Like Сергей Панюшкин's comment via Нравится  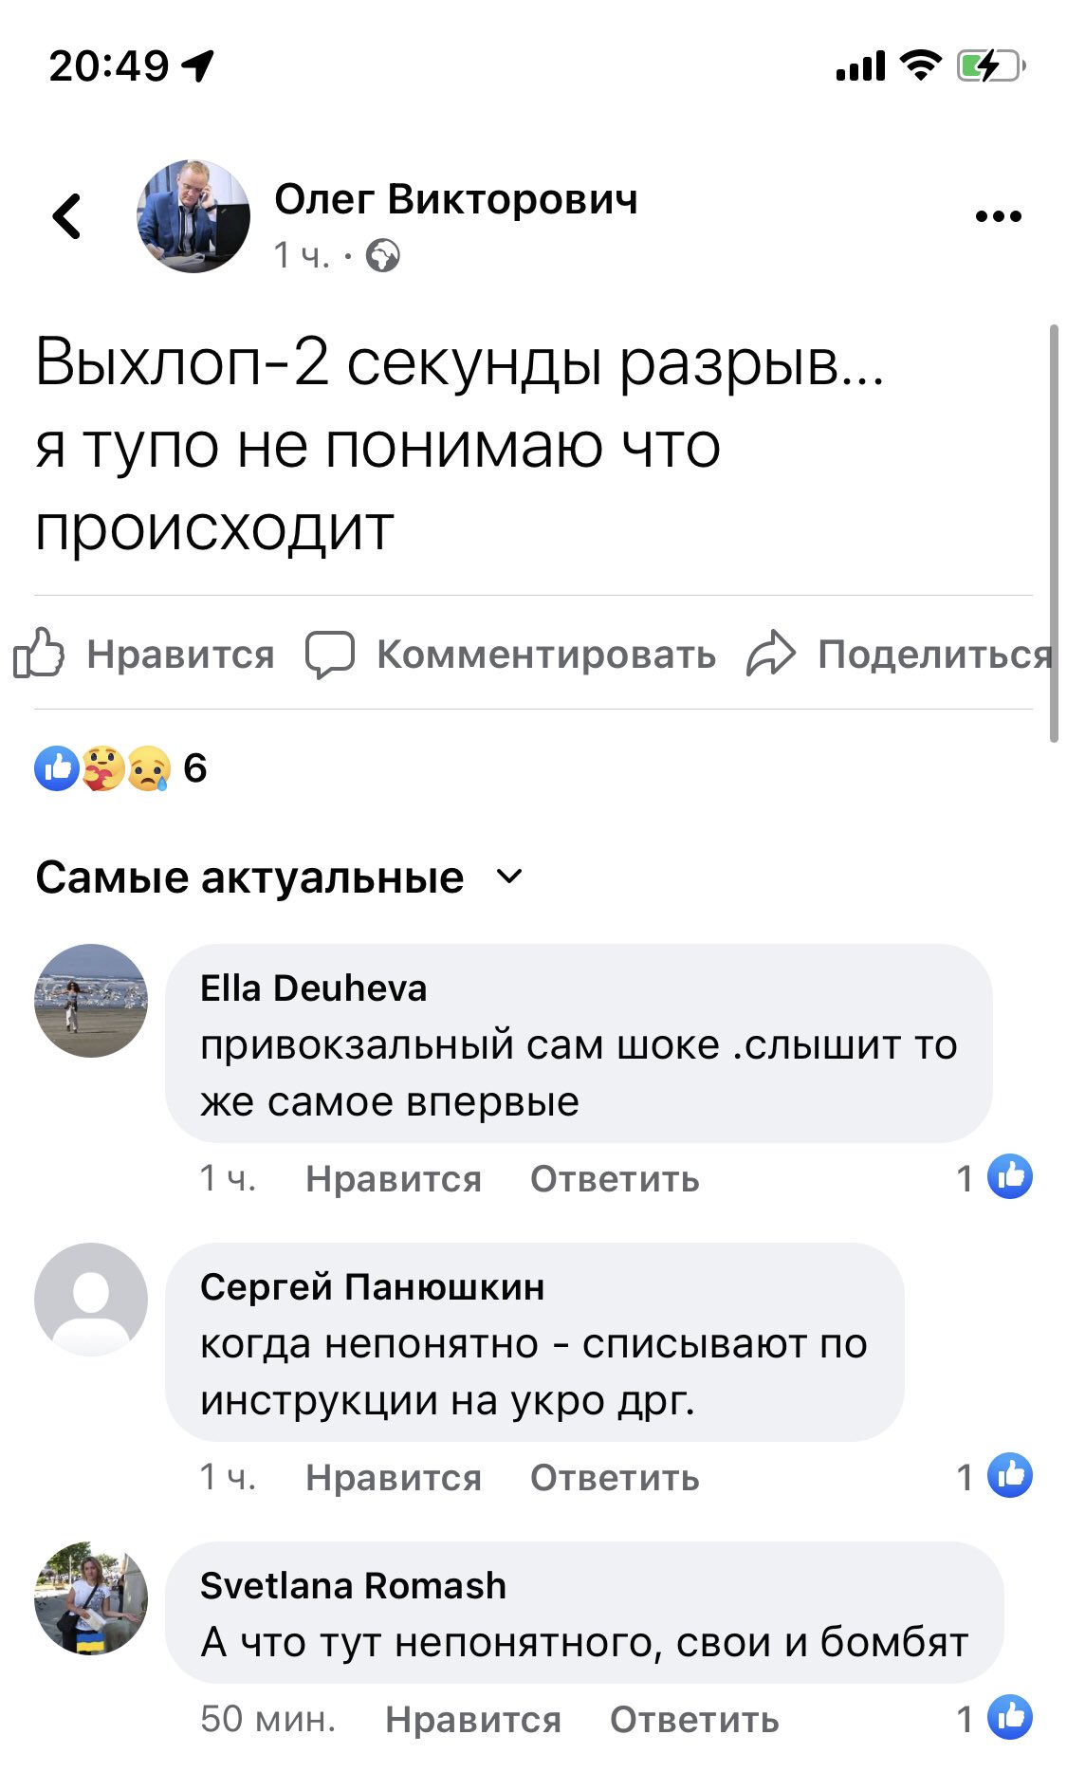pyautogui.click(x=394, y=1478)
